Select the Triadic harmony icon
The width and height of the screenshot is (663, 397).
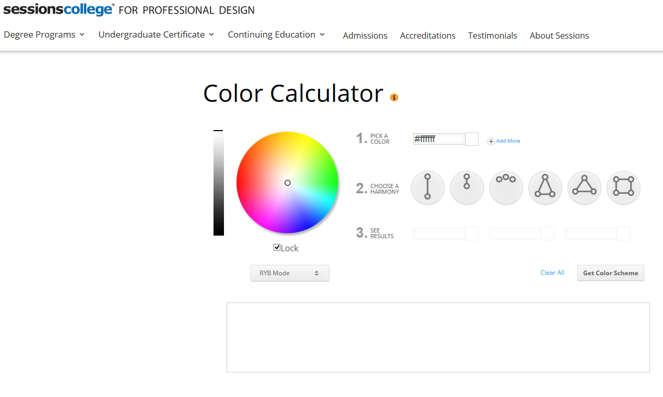584,188
